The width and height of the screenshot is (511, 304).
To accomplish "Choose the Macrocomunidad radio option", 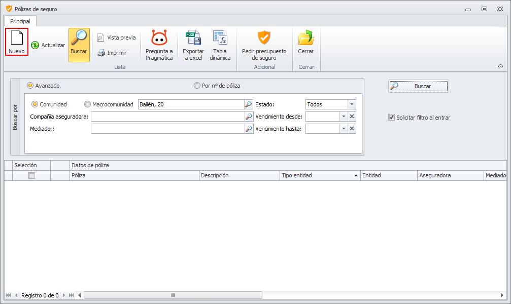I will coord(109,104).
